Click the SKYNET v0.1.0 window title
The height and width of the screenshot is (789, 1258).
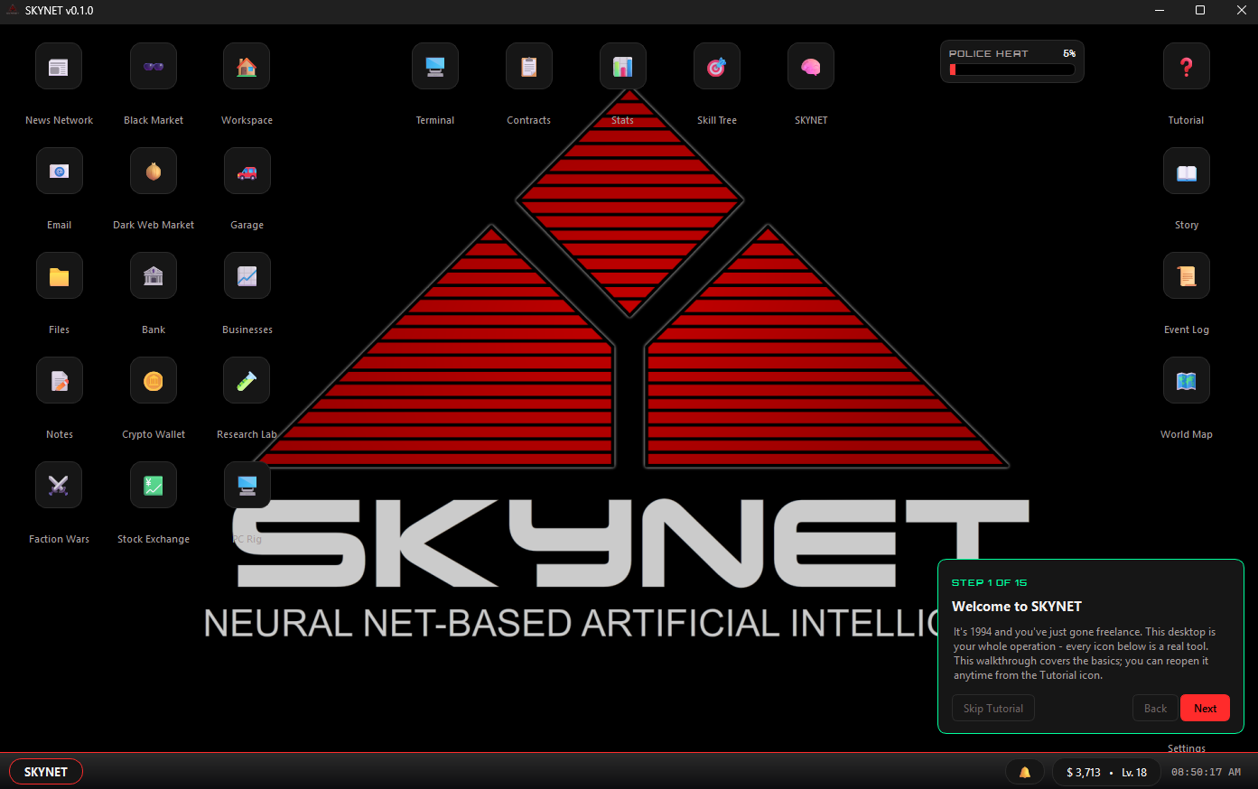tap(59, 11)
